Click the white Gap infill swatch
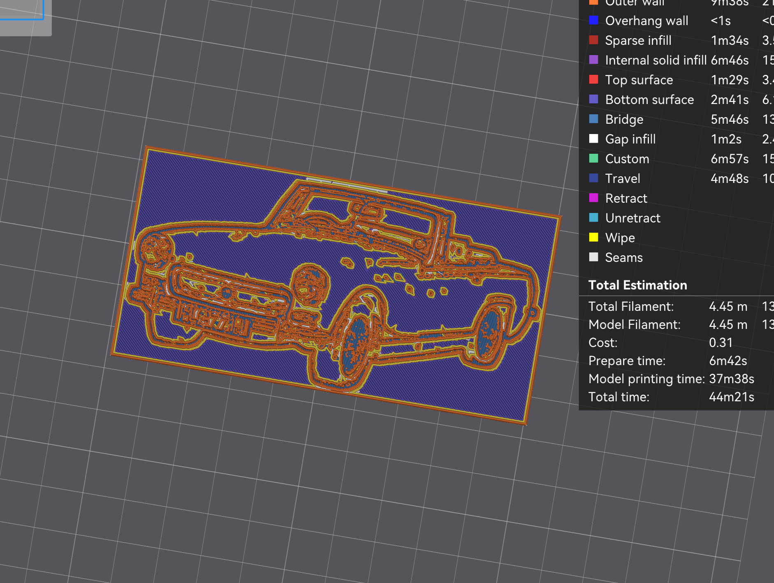This screenshot has width=774, height=583. click(593, 139)
